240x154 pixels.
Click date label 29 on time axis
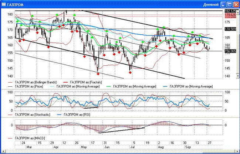tap(52, 143)
